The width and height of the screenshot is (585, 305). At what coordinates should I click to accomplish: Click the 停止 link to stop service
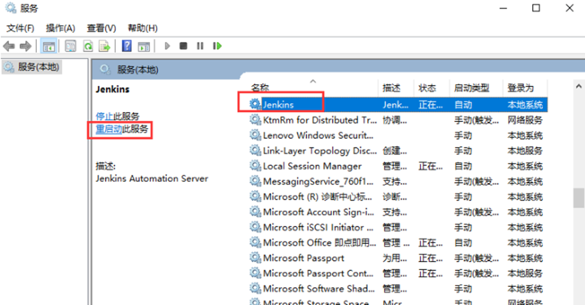click(x=105, y=116)
